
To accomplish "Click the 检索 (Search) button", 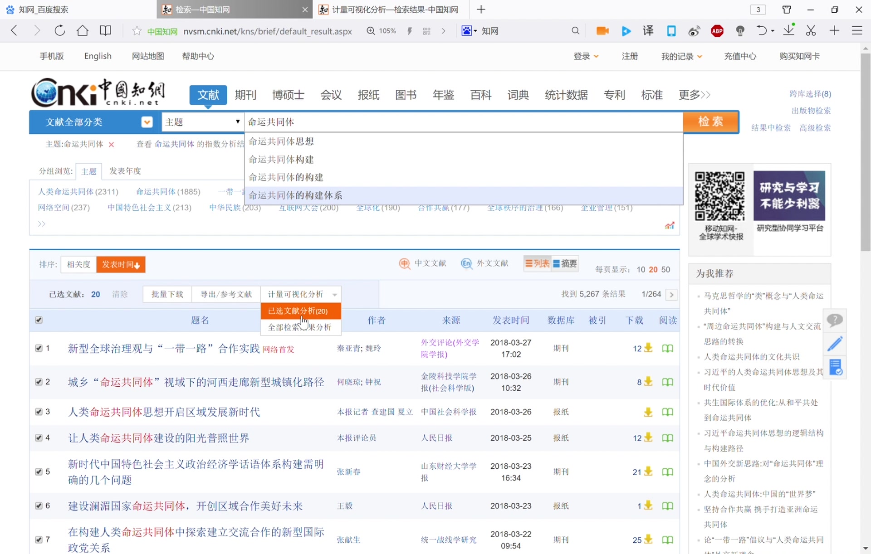I will 711,121.
